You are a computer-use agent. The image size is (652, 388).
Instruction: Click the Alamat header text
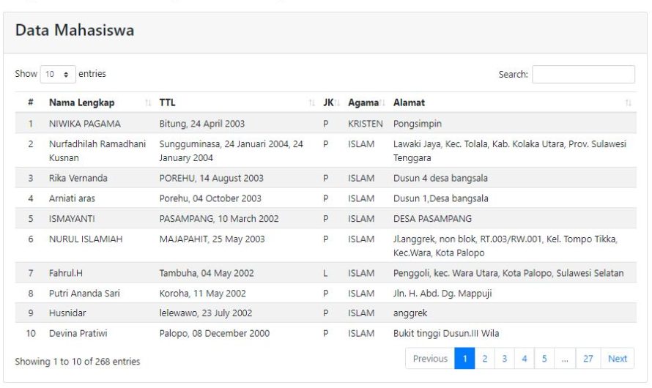coord(410,102)
